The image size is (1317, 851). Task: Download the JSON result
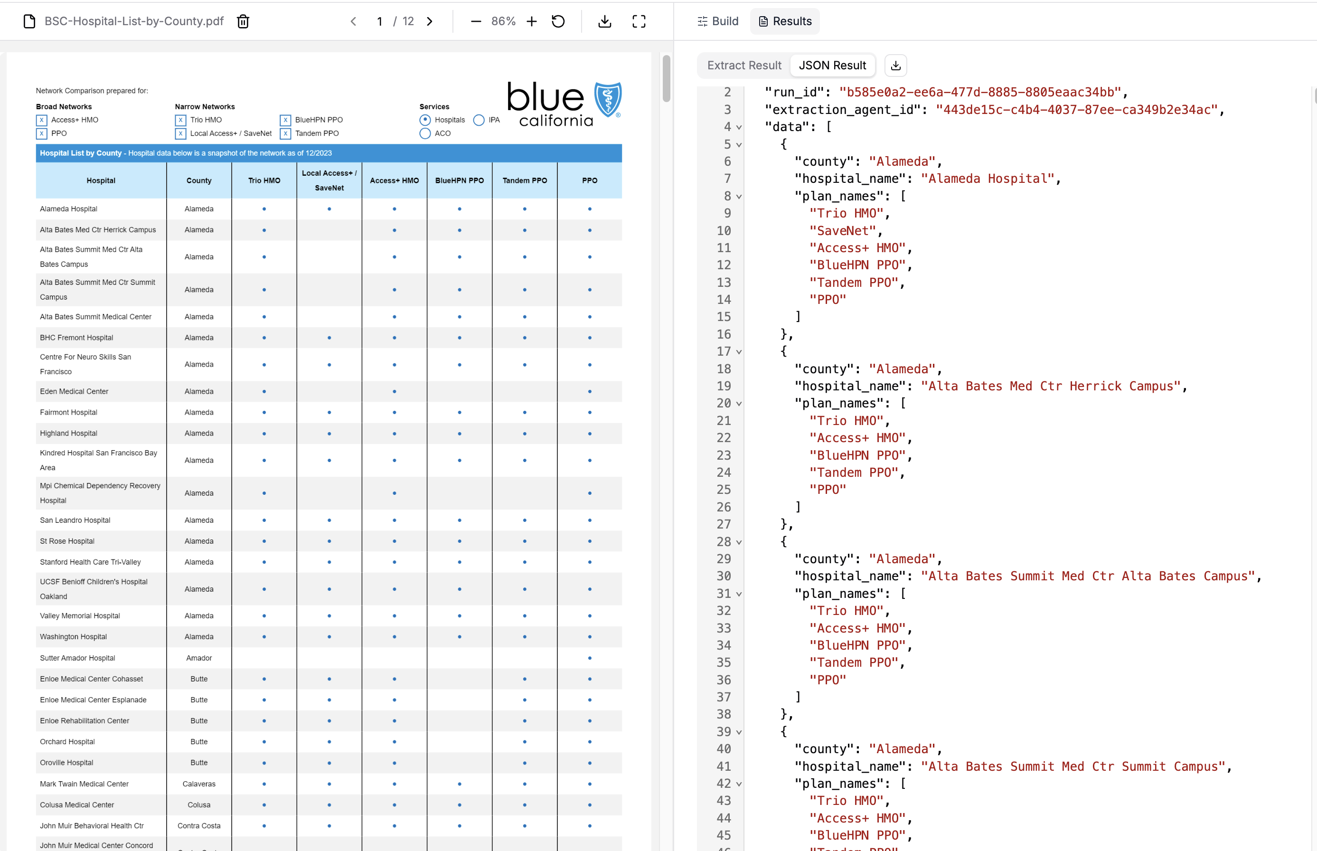click(x=895, y=66)
